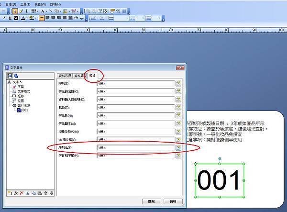The width and height of the screenshot is (287, 212).
Task: Open the 字元篩選器(C) settings button
Action: [178, 91]
